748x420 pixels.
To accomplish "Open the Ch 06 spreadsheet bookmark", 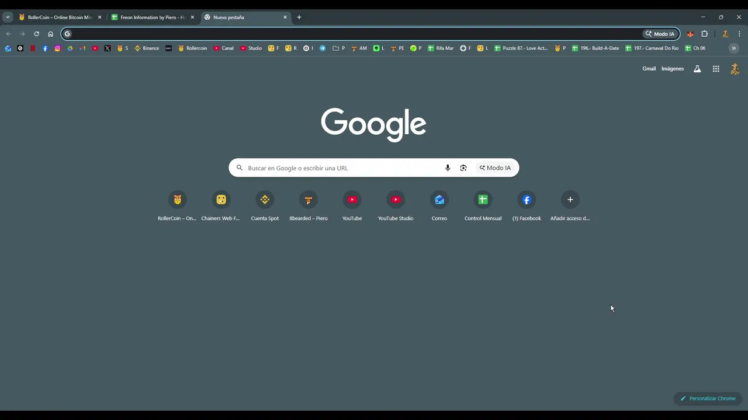I will [x=695, y=48].
